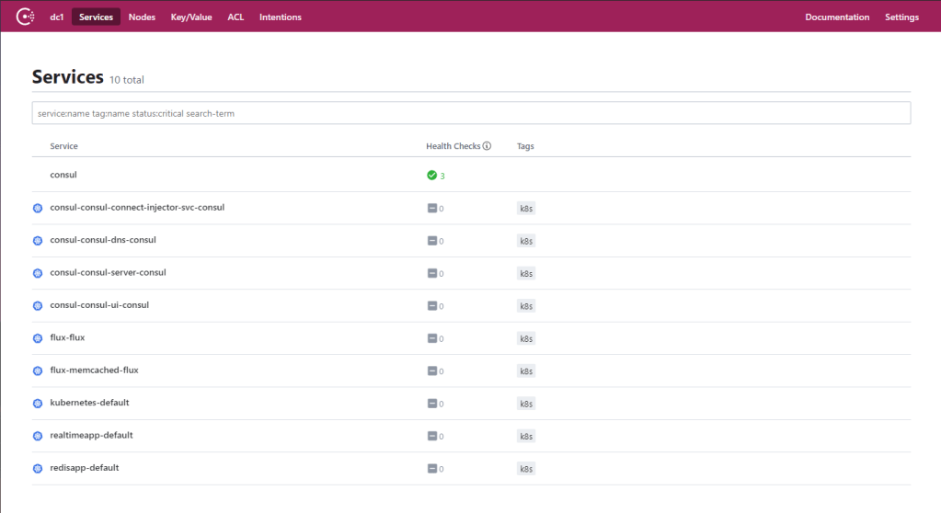Click the Kubernetes icon beside consul-consul-ui-consul
The width and height of the screenshot is (941, 513).
pyautogui.click(x=38, y=306)
